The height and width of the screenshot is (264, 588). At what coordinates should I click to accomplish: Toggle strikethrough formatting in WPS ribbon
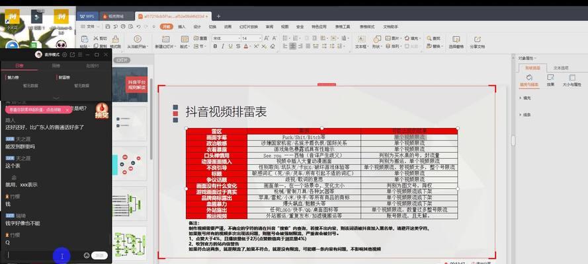tap(237, 46)
